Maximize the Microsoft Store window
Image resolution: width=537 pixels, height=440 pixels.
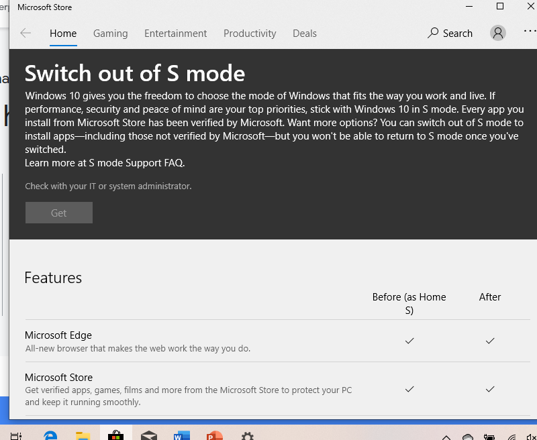499,7
